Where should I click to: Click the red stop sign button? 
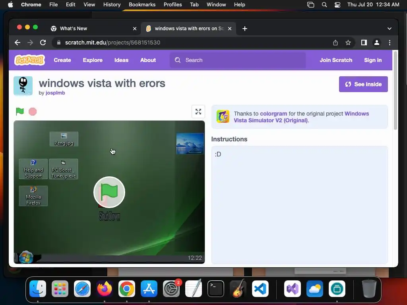[33, 112]
